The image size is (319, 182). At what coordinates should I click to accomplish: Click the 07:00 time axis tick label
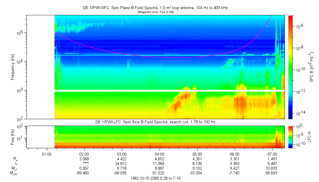pos(273,154)
